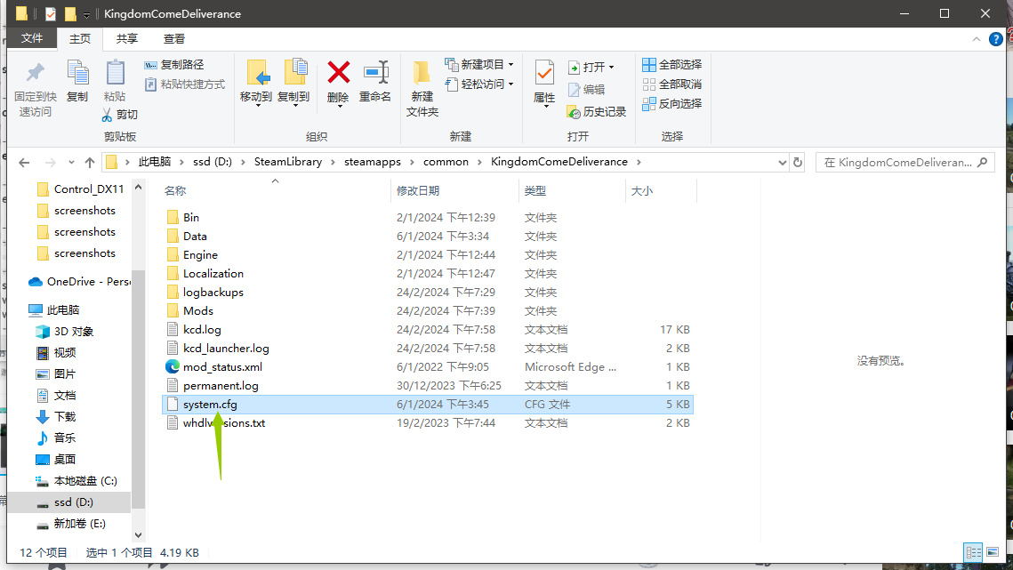Click the History record button

[x=597, y=112]
